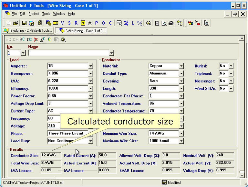The width and height of the screenshot is (248, 187).
Task: Open the Current Type dropdown arrow
Action: (91, 111)
